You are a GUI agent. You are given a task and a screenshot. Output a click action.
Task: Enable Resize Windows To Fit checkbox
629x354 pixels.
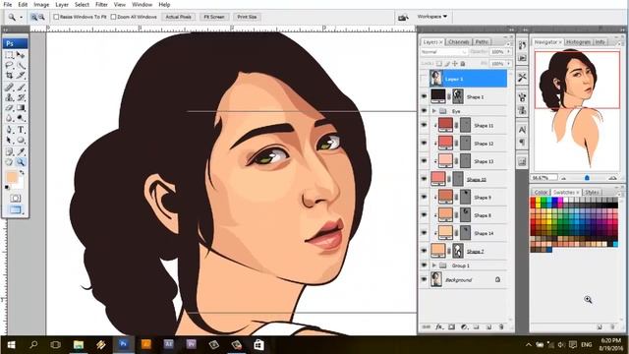coord(56,17)
